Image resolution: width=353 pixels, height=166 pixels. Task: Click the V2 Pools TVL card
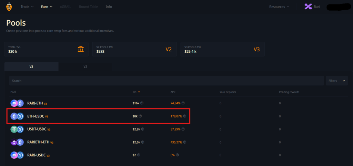point(134,49)
